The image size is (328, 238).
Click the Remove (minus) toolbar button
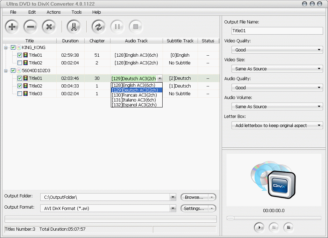click(30, 27)
